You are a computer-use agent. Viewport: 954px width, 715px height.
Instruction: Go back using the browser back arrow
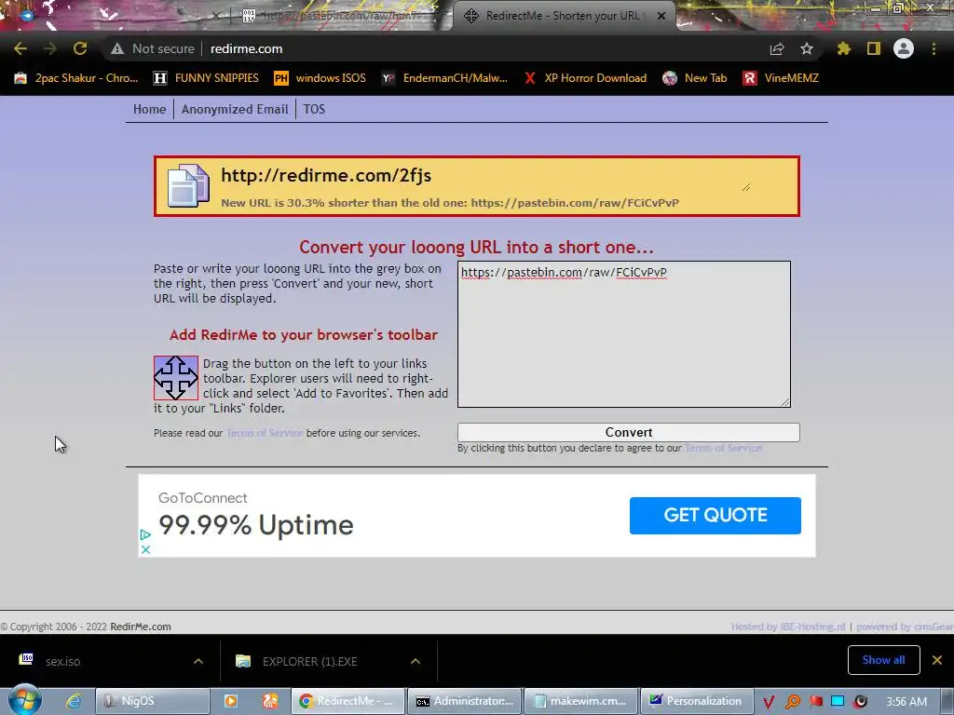[20, 48]
